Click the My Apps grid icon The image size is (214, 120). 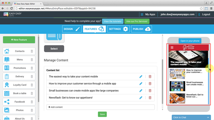142,15
